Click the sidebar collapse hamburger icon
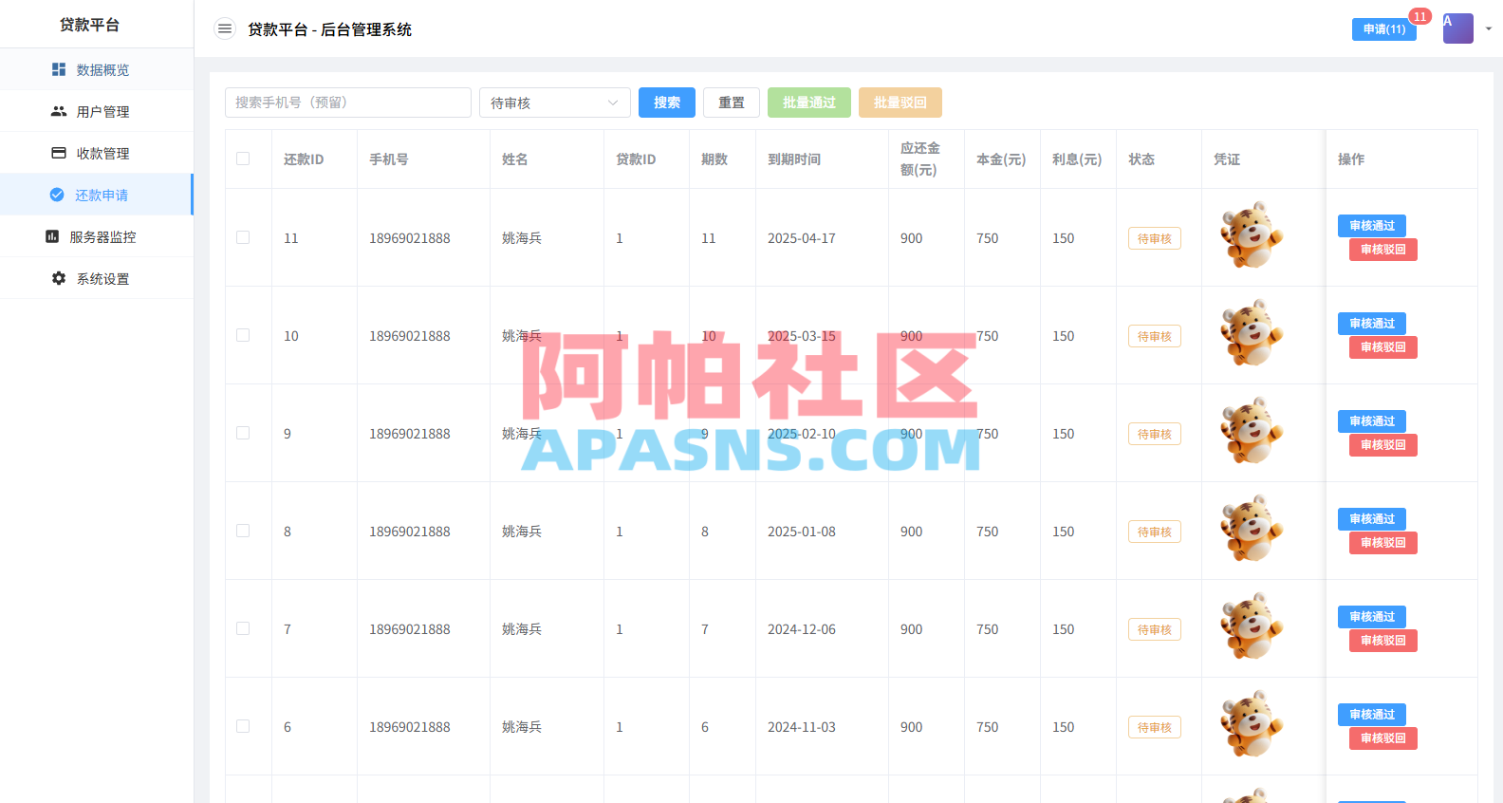Viewport: 1503px width, 803px height. [x=225, y=28]
